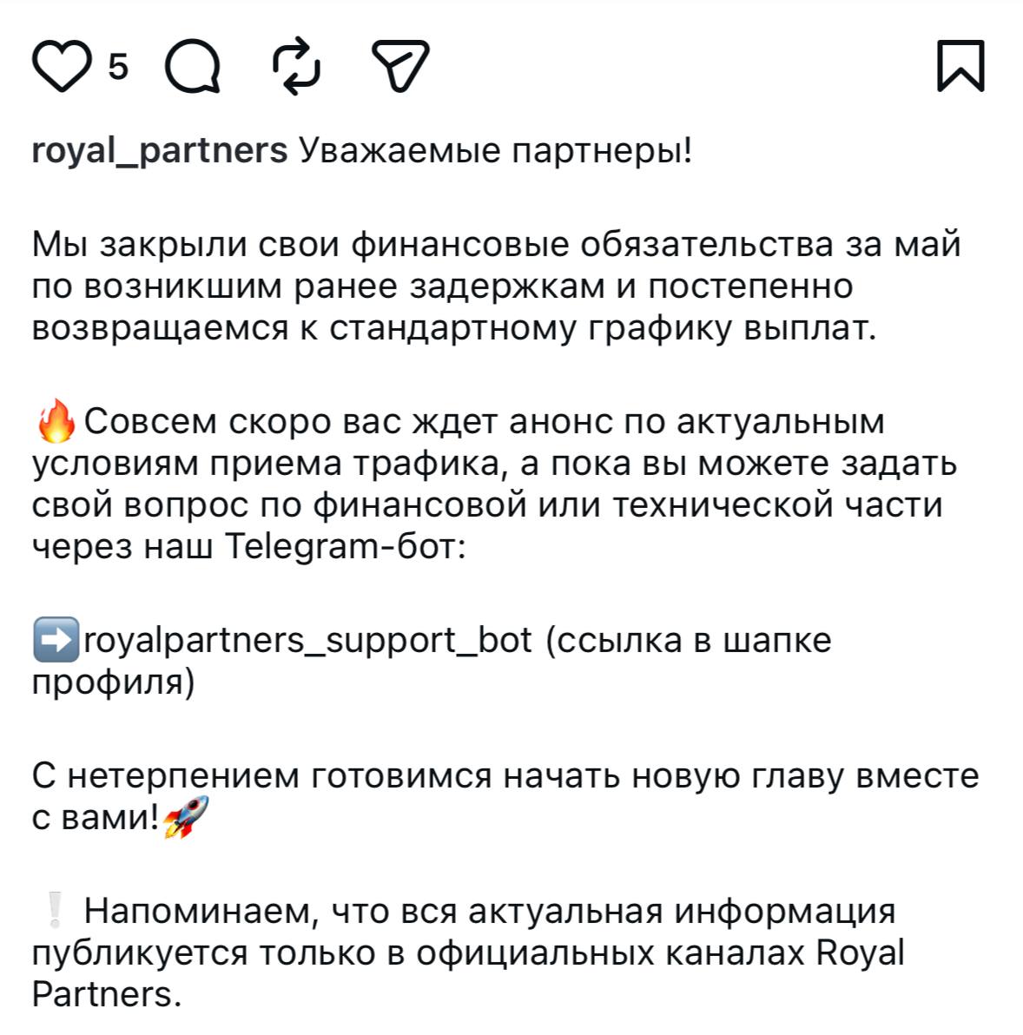
Task: Like the post with the heart icon
Action: 62,65
